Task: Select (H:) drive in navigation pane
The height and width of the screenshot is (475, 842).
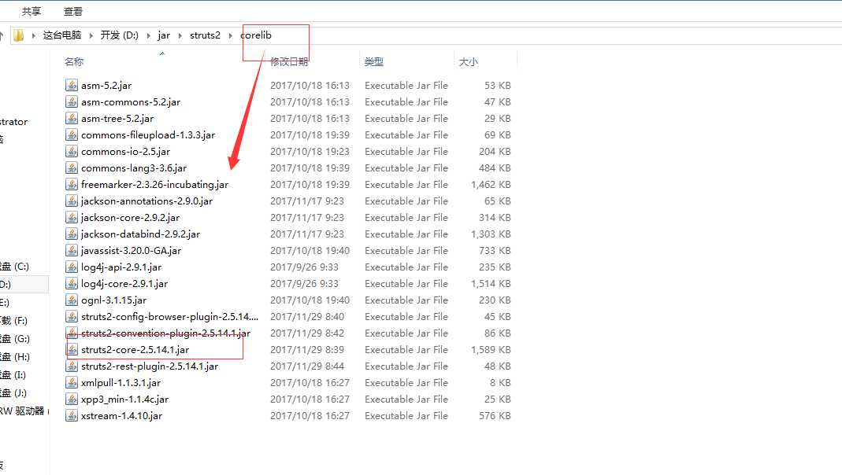Action: pyautogui.click(x=15, y=357)
